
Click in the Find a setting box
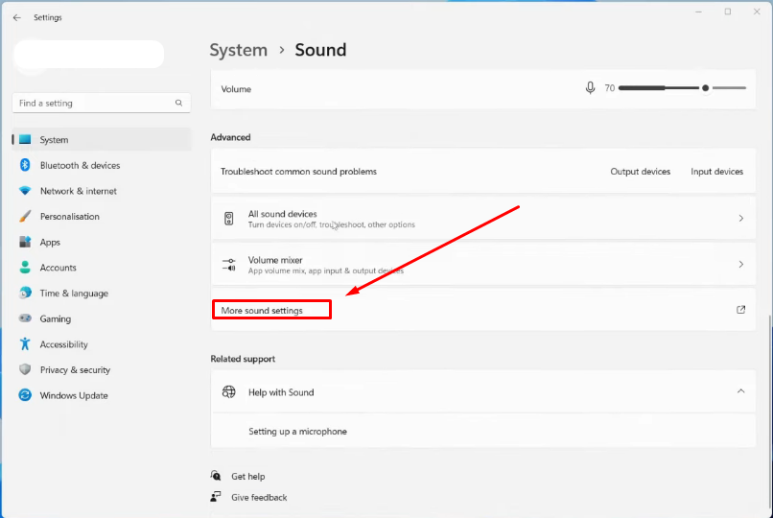point(101,103)
